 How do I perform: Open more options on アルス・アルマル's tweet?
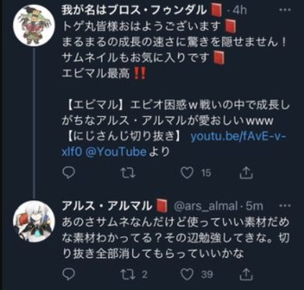click(x=285, y=205)
